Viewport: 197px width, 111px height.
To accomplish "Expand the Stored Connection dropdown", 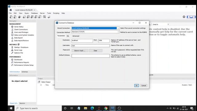I will pos(118,28).
